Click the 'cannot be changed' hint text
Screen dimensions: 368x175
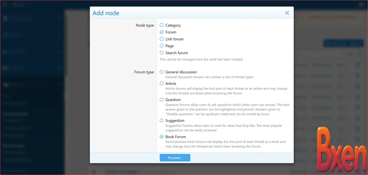coord(201,59)
